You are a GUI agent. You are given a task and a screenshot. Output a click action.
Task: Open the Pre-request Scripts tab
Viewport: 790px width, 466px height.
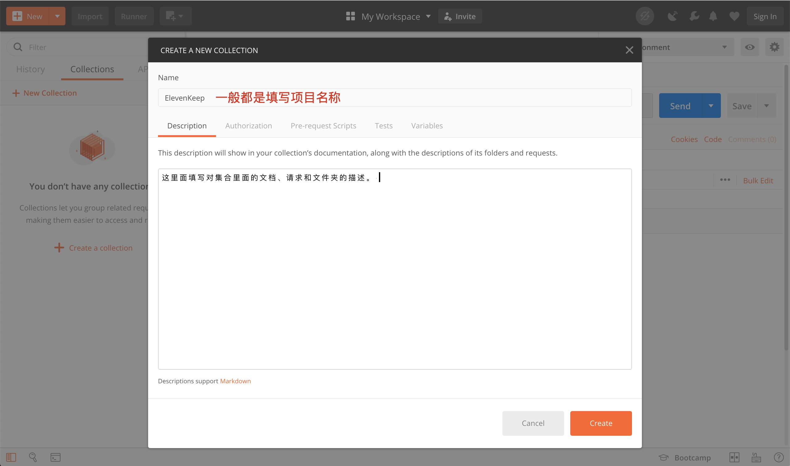point(323,126)
